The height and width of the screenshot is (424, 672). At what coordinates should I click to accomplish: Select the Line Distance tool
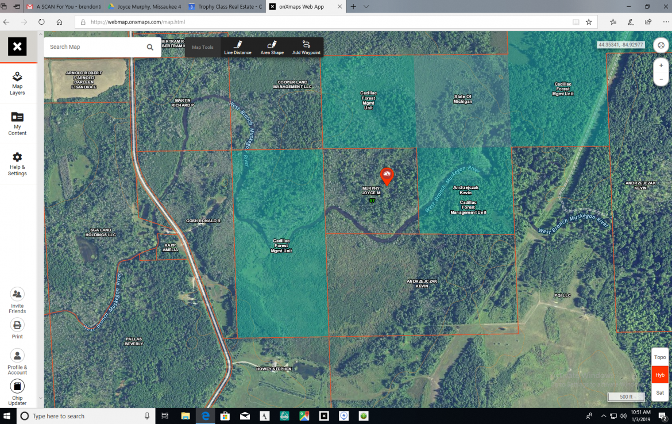pos(237,48)
